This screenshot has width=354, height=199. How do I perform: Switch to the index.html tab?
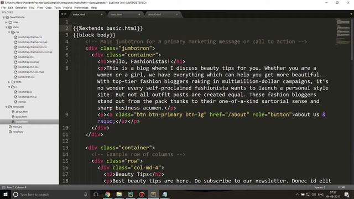click(87, 14)
